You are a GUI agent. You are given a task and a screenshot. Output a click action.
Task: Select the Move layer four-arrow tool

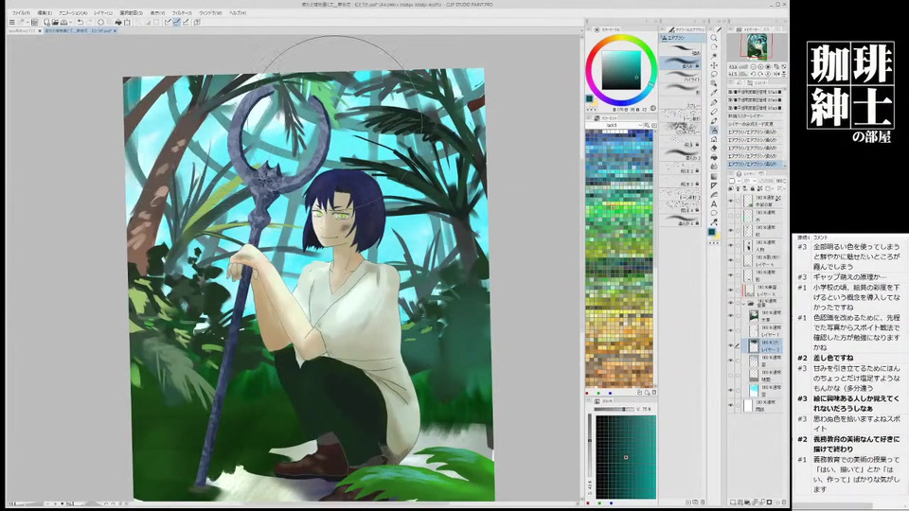(714, 65)
